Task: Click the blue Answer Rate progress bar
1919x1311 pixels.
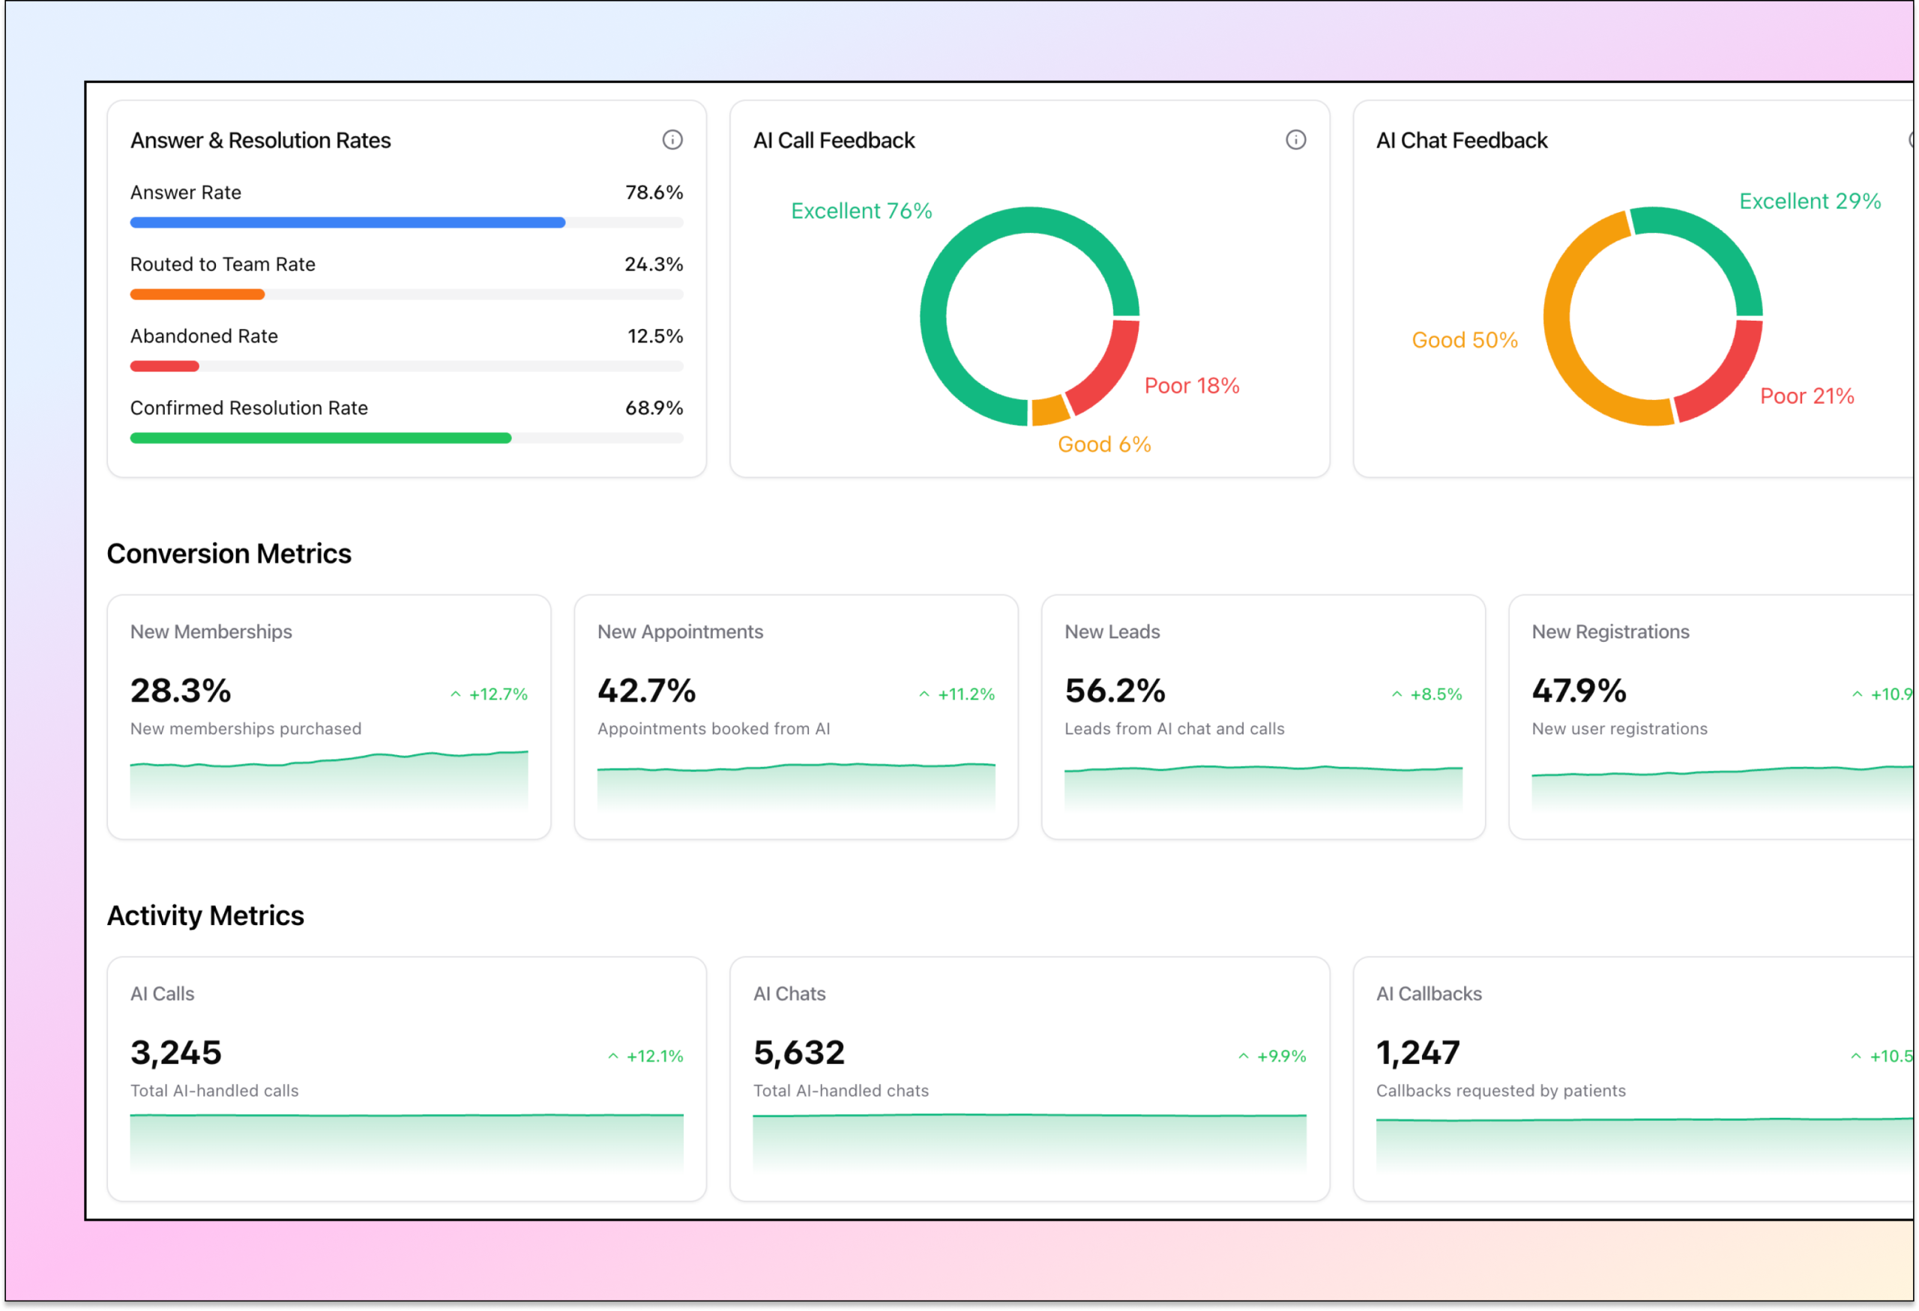Action: pos(347,222)
